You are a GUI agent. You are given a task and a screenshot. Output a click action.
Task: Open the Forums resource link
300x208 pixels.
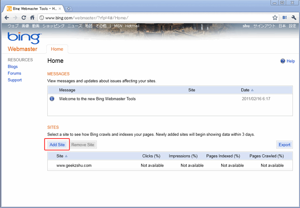click(x=15, y=73)
